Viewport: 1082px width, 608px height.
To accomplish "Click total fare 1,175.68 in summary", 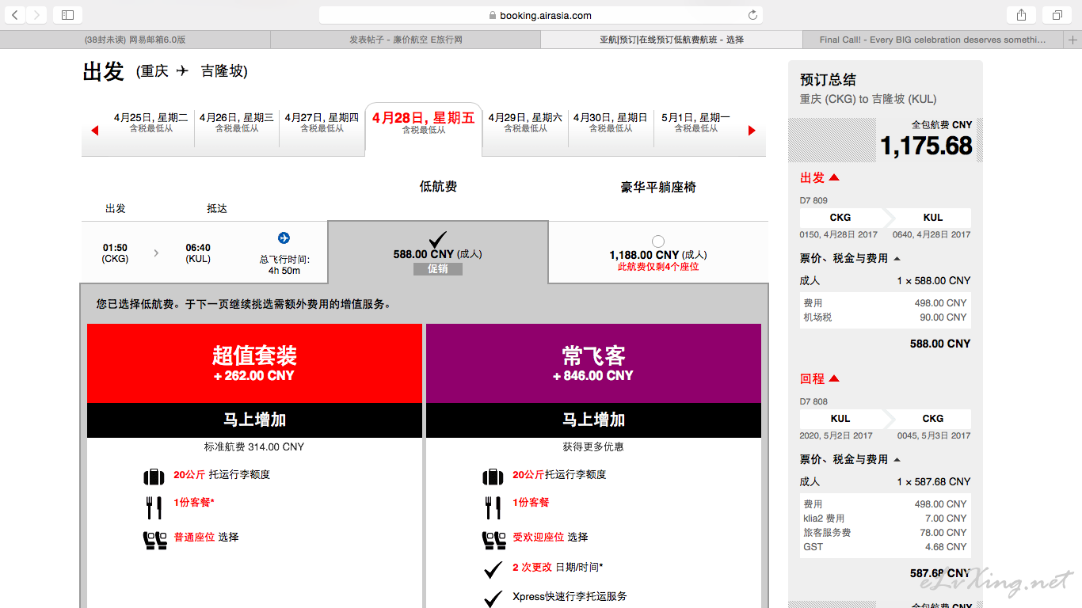I will point(926,146).
